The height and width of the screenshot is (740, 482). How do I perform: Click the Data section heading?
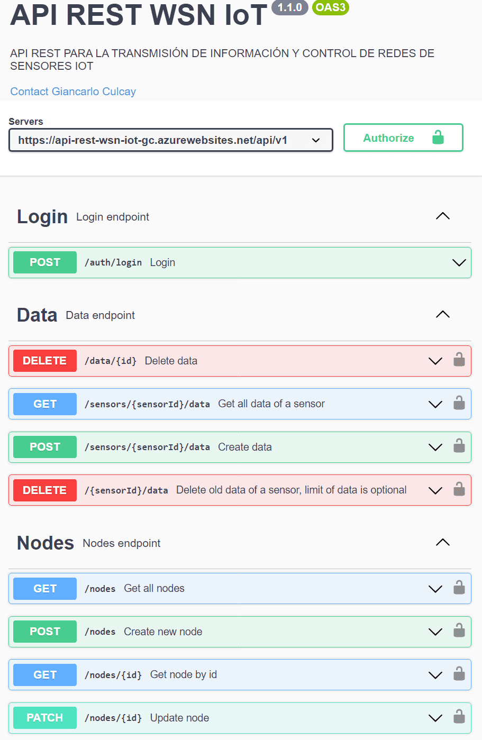click(37, 315)
